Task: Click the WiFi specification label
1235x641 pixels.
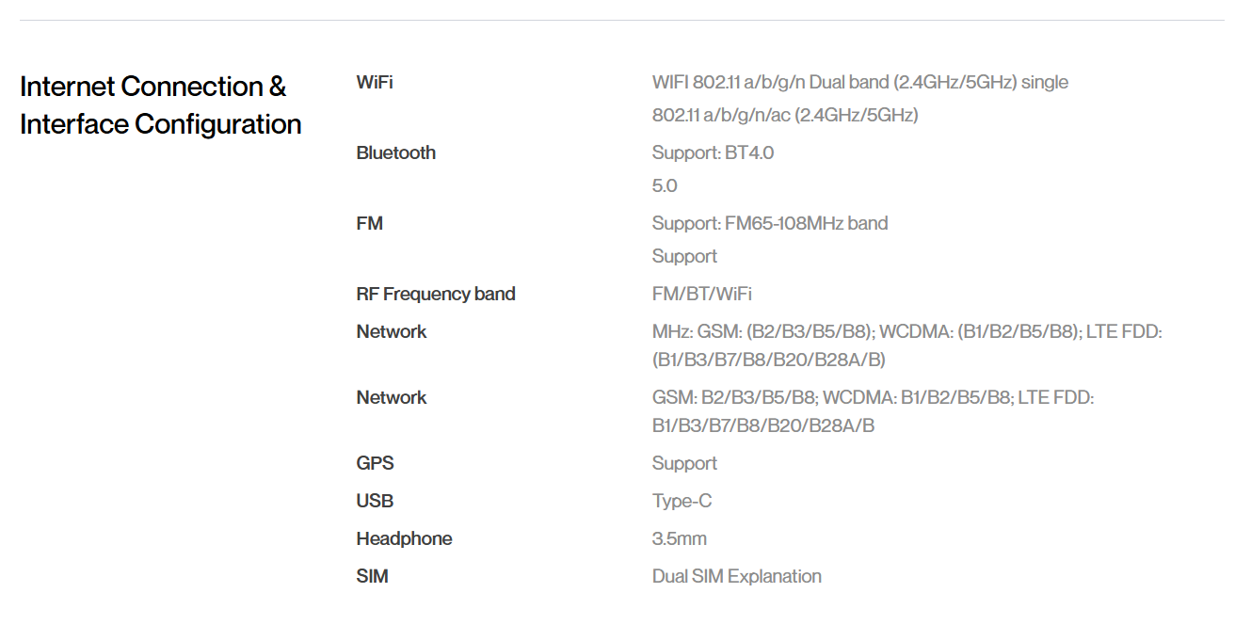Action: (x=375, y=82)
